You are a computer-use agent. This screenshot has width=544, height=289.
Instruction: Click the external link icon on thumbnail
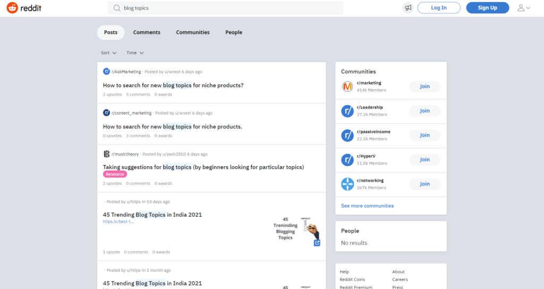click(317, 243)
